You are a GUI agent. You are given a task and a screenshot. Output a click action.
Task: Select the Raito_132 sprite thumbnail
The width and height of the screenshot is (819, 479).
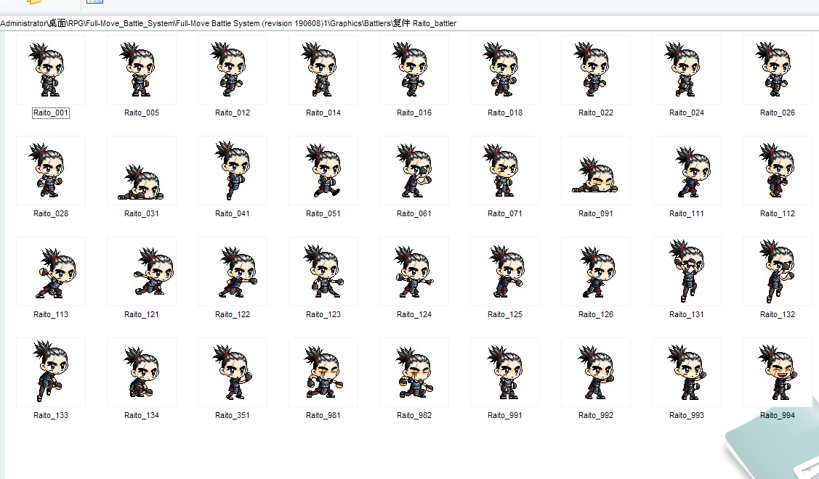coord(778,271)
